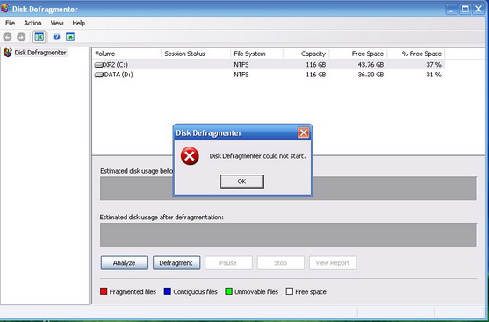Screen dimensions: 489x322
Task: Click the % Free Space column header
Action: (x=416, y=54)
